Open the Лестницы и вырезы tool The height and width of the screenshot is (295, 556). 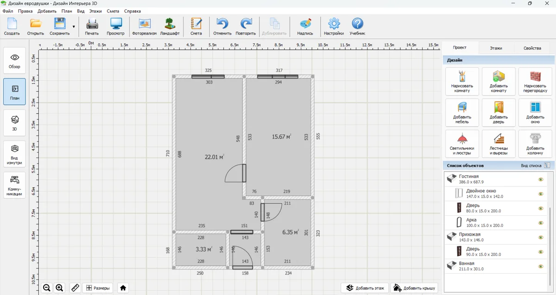499,144
